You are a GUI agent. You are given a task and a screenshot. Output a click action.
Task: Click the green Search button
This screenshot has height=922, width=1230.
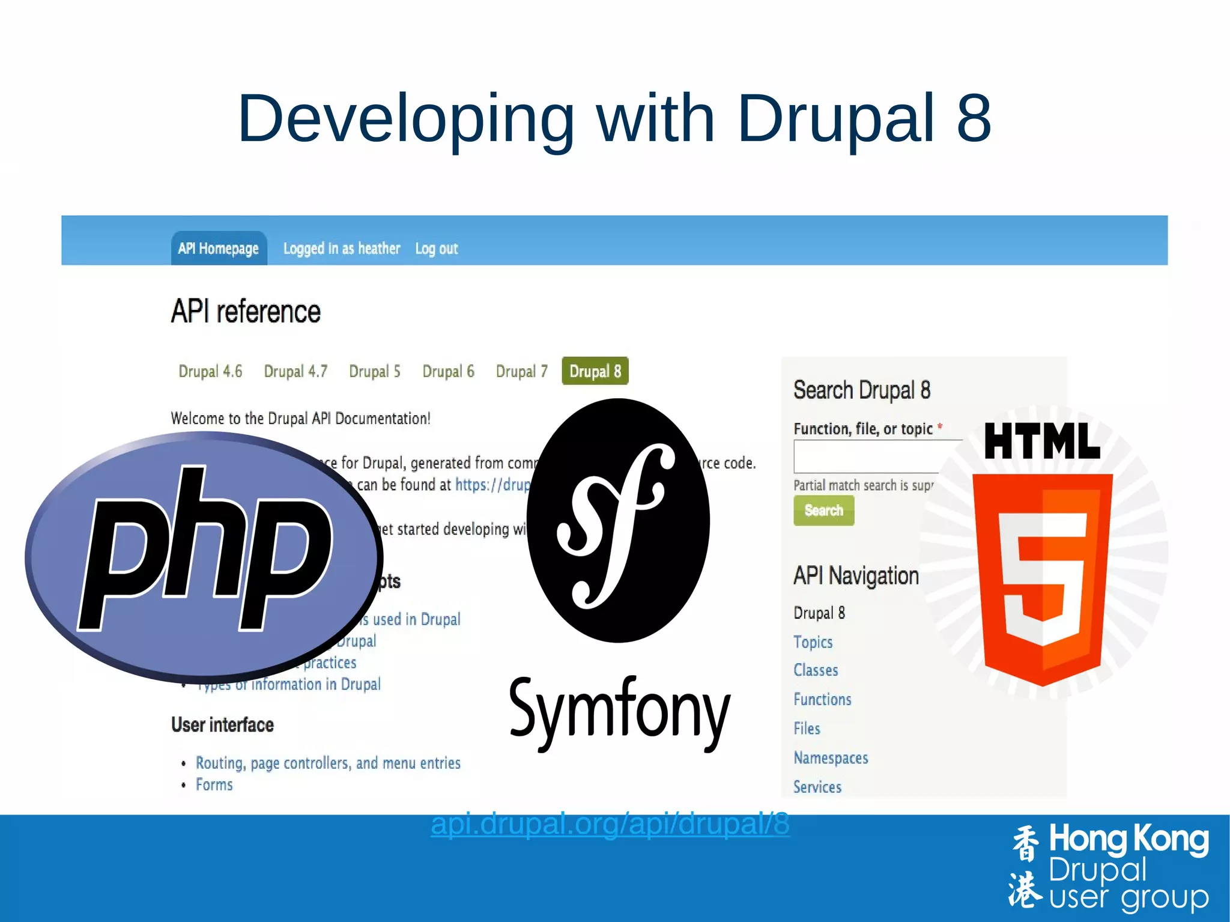tap(823, 511)
